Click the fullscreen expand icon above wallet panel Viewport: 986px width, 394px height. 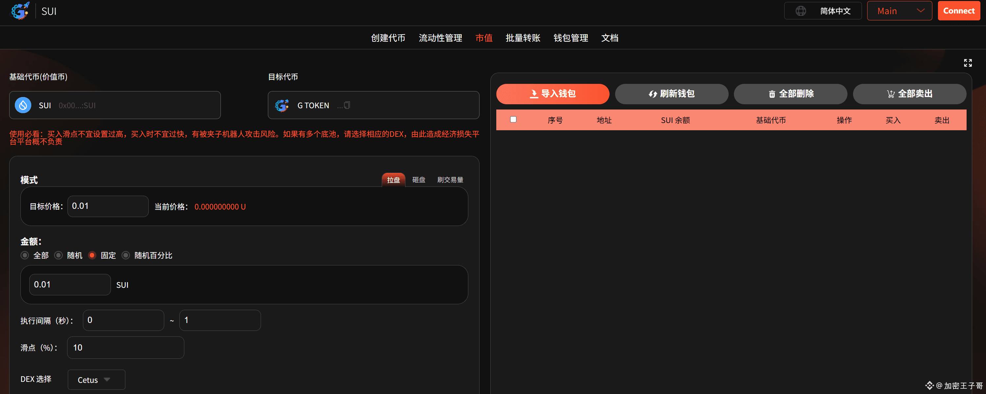pyautogui.click(x=968, y=63)
